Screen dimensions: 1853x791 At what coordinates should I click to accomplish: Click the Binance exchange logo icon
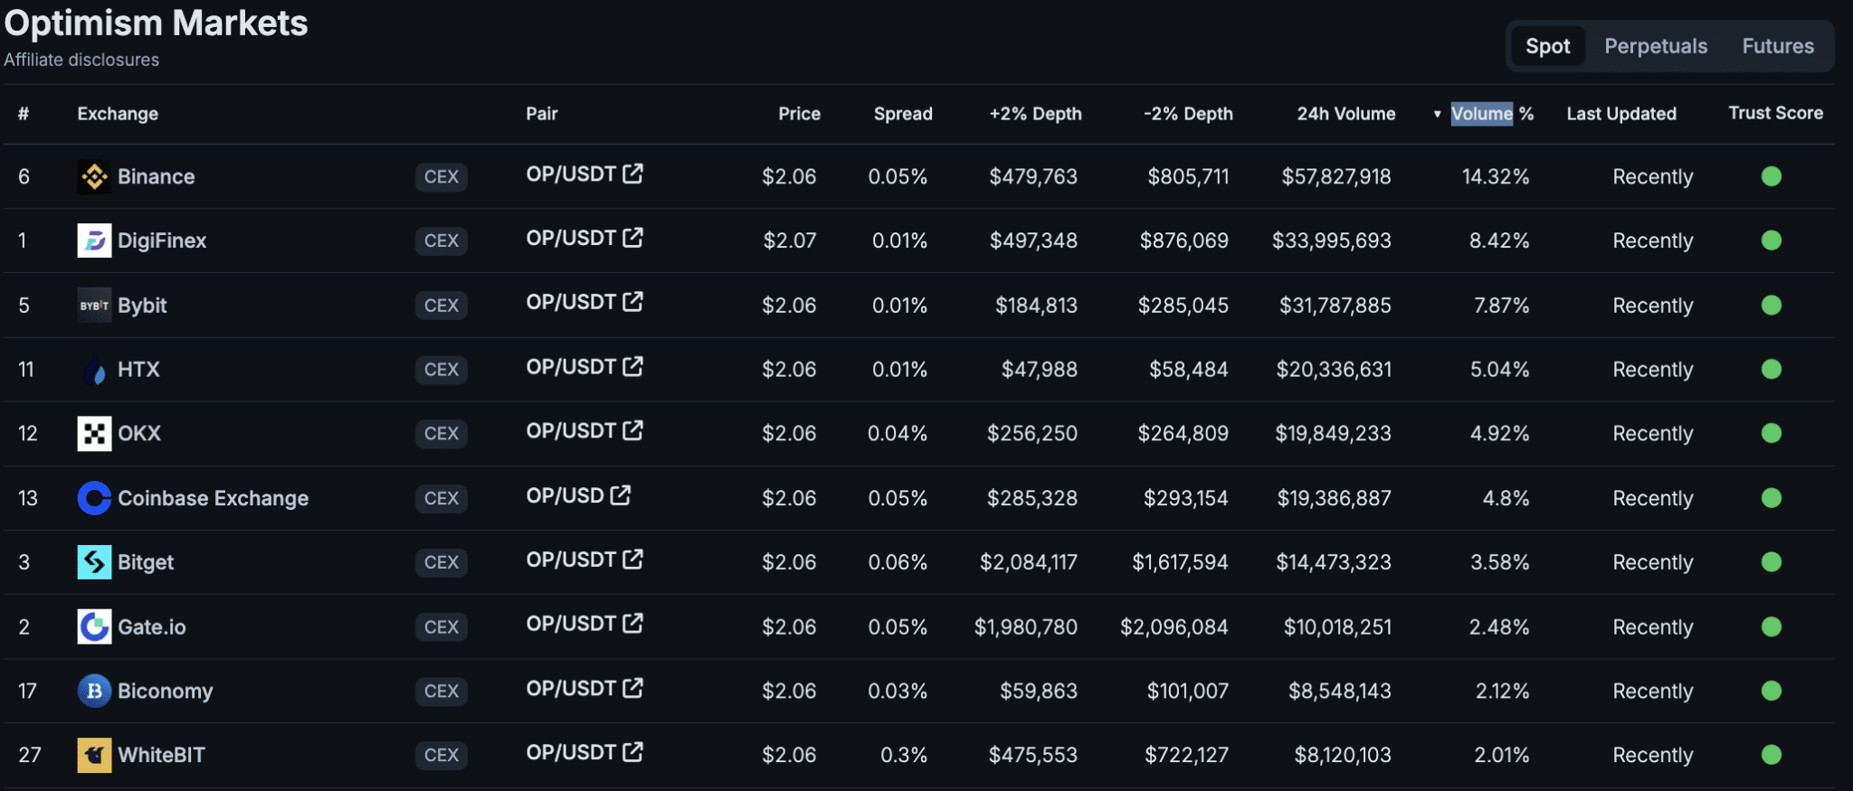[94, 177]
